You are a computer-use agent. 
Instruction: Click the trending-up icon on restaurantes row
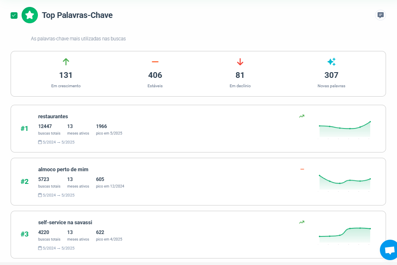point(302,116)
